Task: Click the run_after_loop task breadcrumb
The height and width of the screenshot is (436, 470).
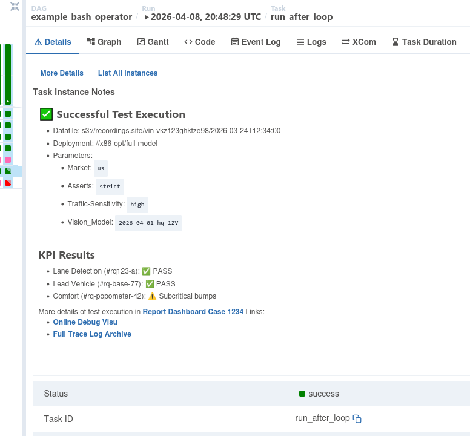Action: (302, 17)
